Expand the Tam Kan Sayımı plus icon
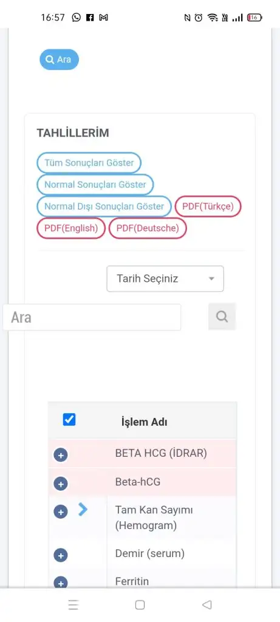280x622 pixels. point(61,512)
